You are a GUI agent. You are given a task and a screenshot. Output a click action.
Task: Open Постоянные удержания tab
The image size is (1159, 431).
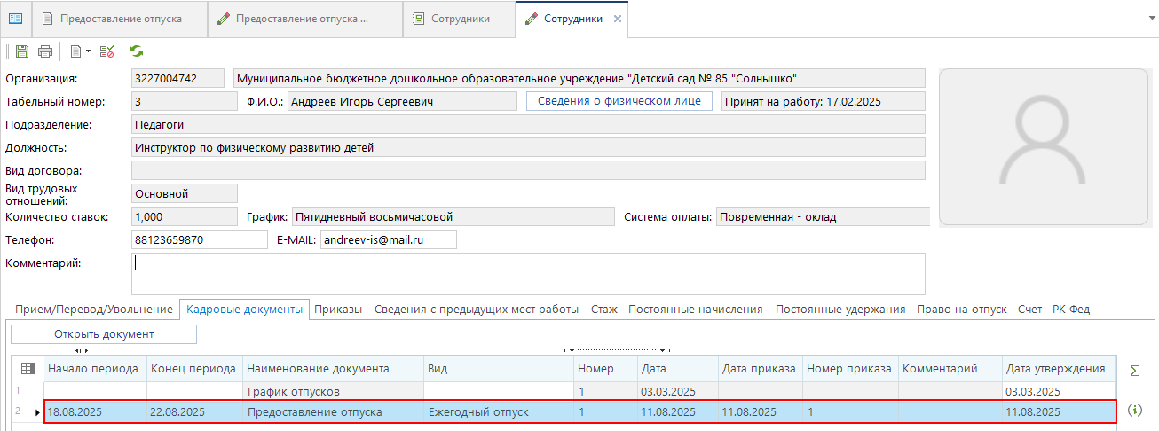pyautogui.click(x=840, y=310)
